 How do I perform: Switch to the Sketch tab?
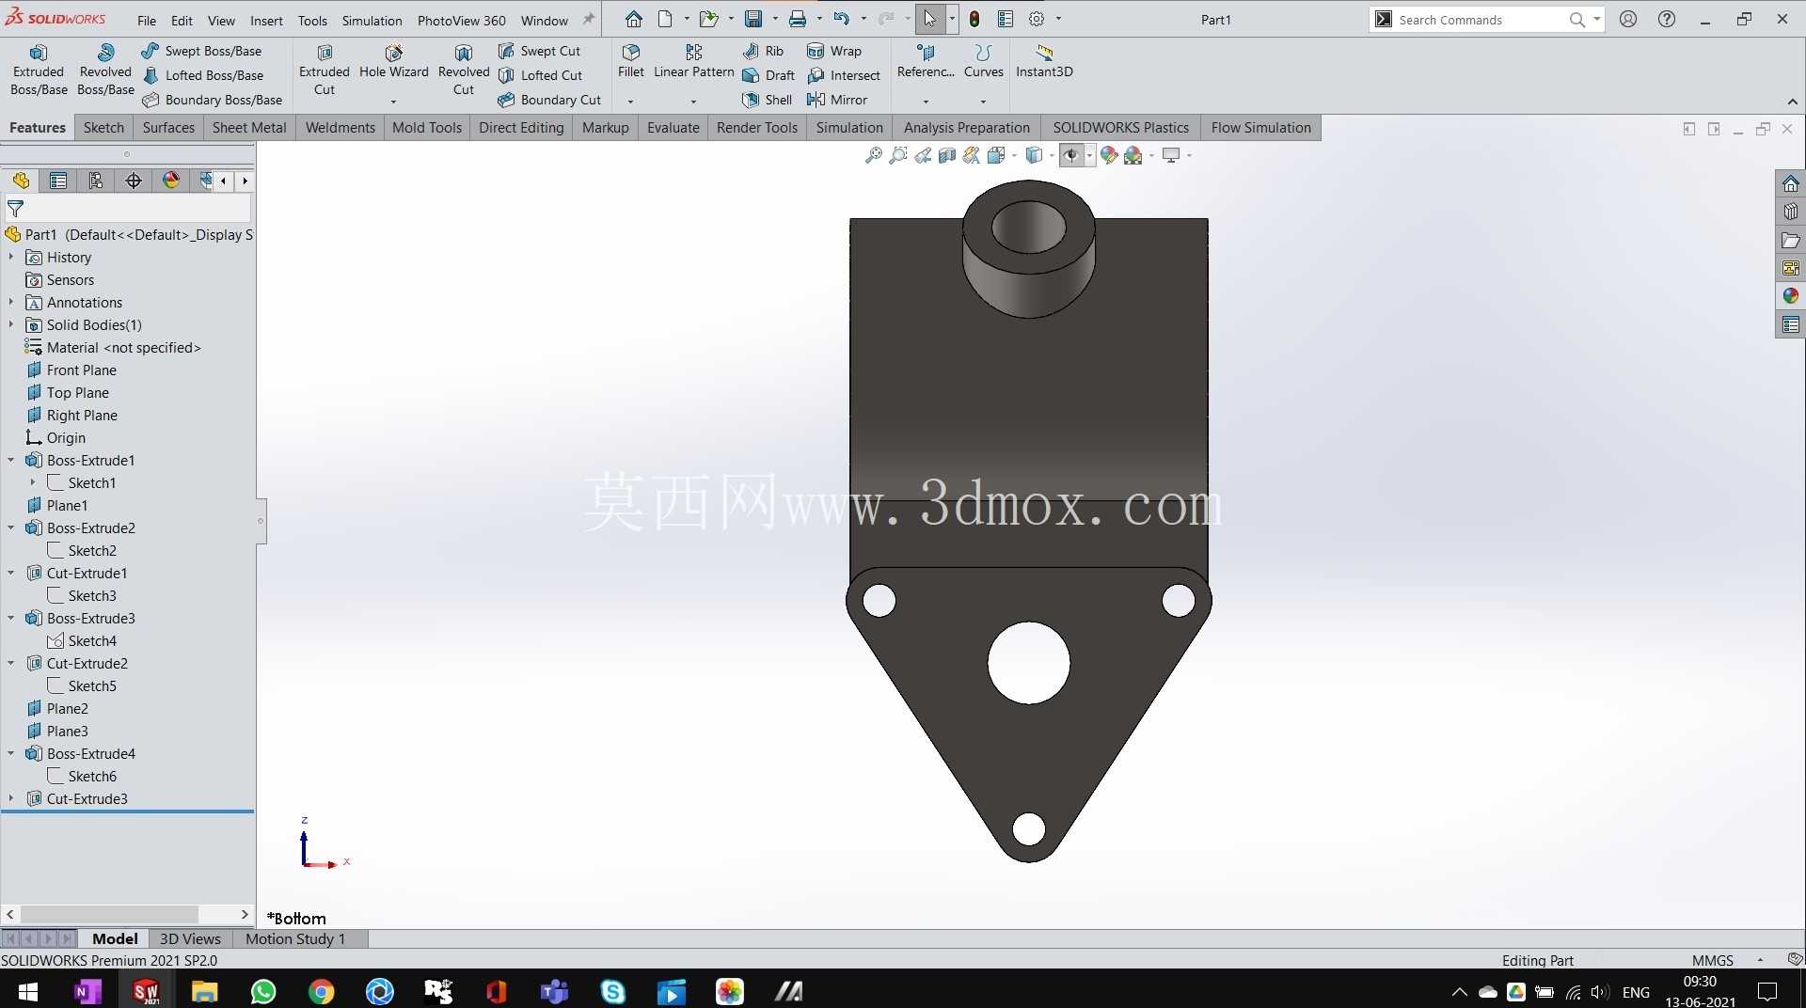point(103,127)
